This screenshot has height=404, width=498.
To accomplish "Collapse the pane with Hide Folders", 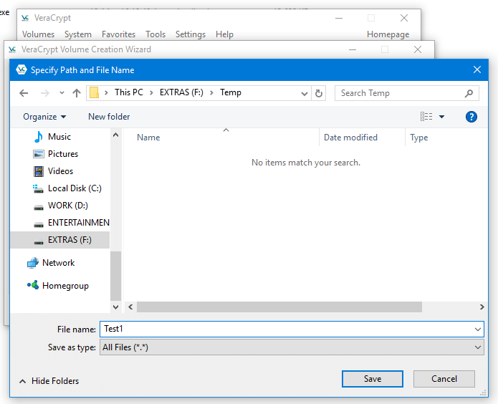I will (x=49, y=381).
